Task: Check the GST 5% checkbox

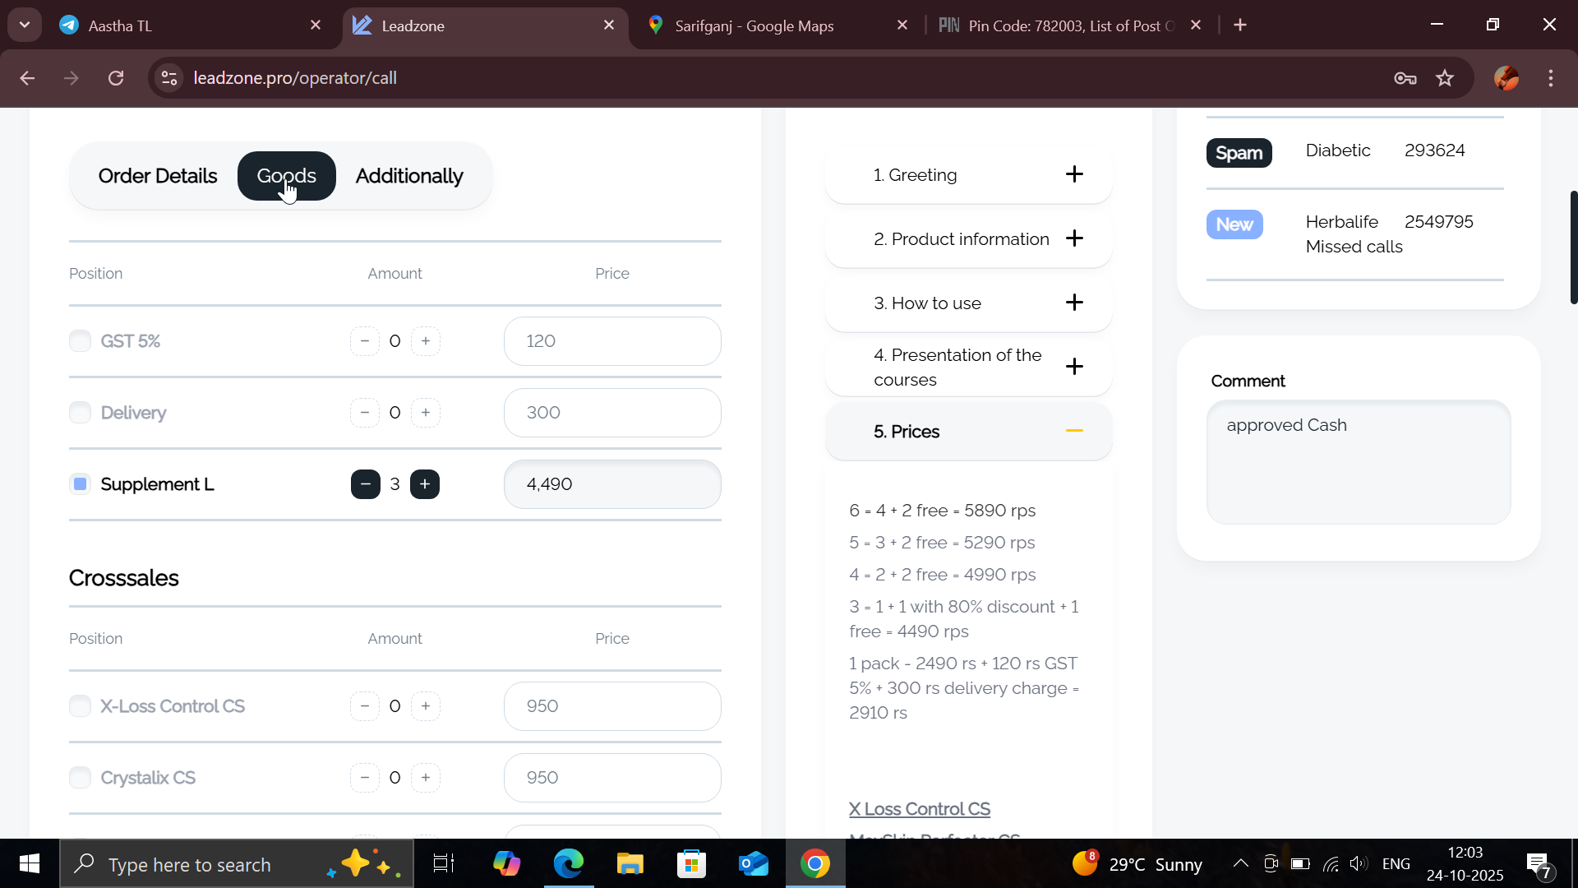Action: pyautogui.click(x=80, y=341)
